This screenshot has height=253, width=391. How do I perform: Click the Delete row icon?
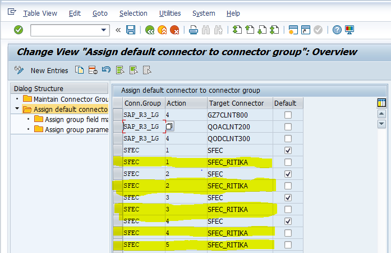93,70
